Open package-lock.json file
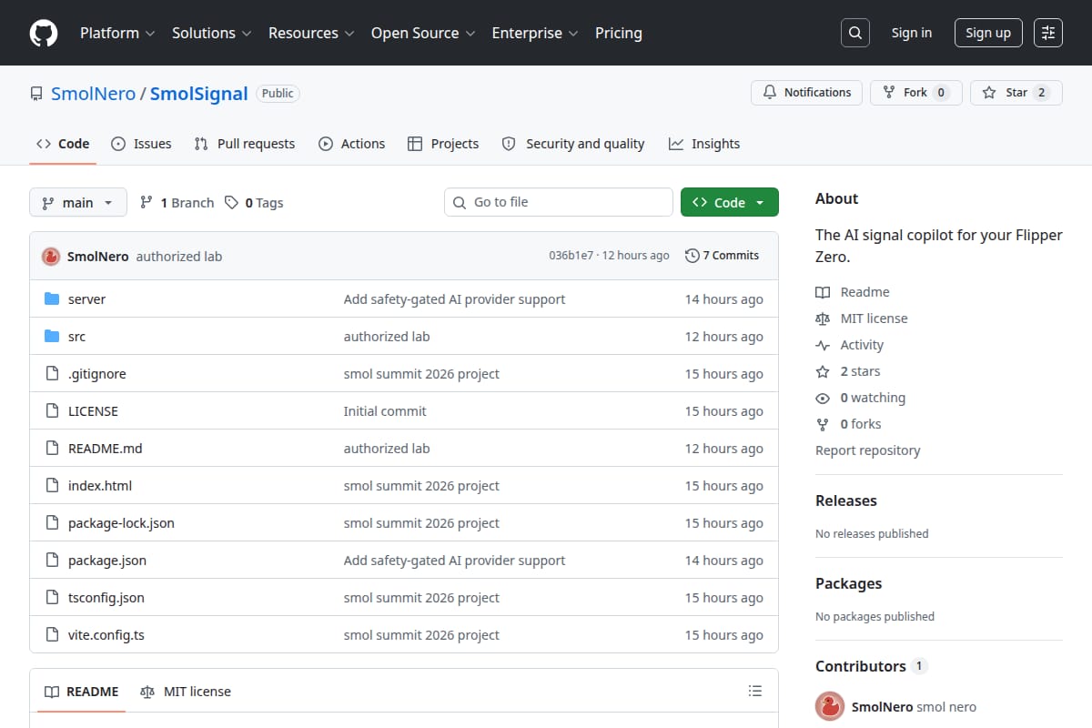This screenshot has height=728, width=1092. click(x=121, y=523)
